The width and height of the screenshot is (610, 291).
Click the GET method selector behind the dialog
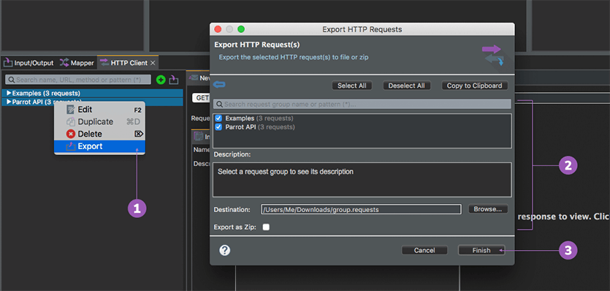pyautogui.click(x=201, y=98)
